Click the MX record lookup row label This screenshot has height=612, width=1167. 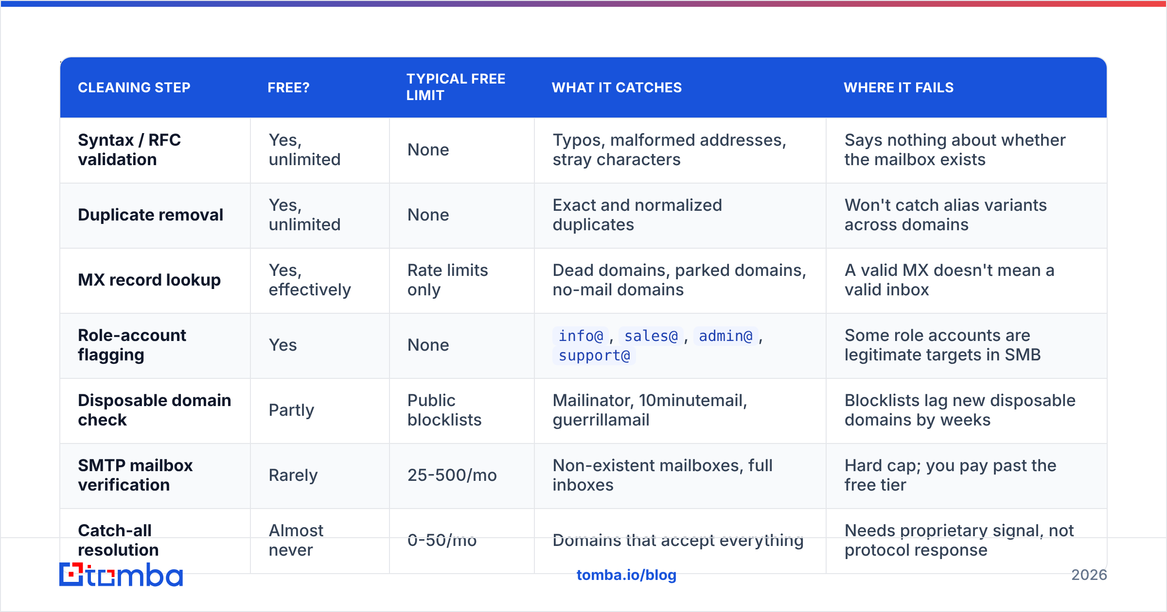pos(149,280)
